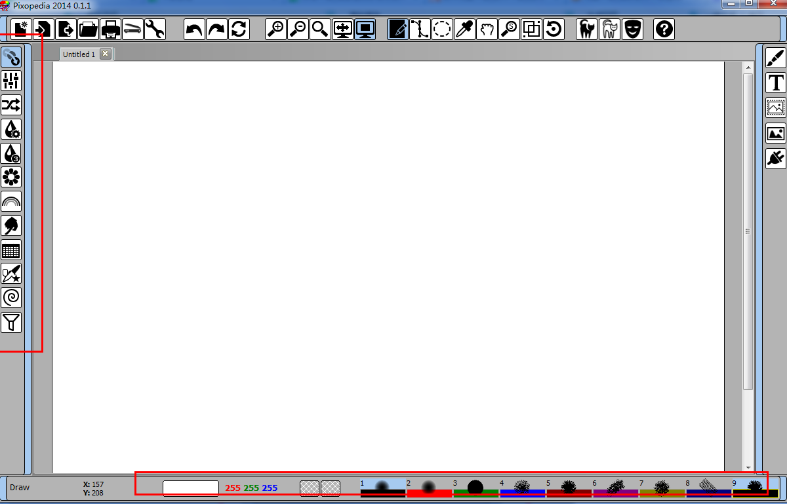
Task: Select the paintbrush icon in right sidebar
Action: click(x=776, y=58)
